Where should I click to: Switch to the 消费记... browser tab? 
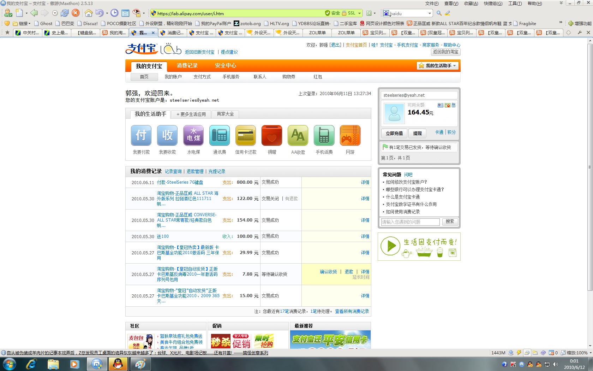(x=172, y=33)
